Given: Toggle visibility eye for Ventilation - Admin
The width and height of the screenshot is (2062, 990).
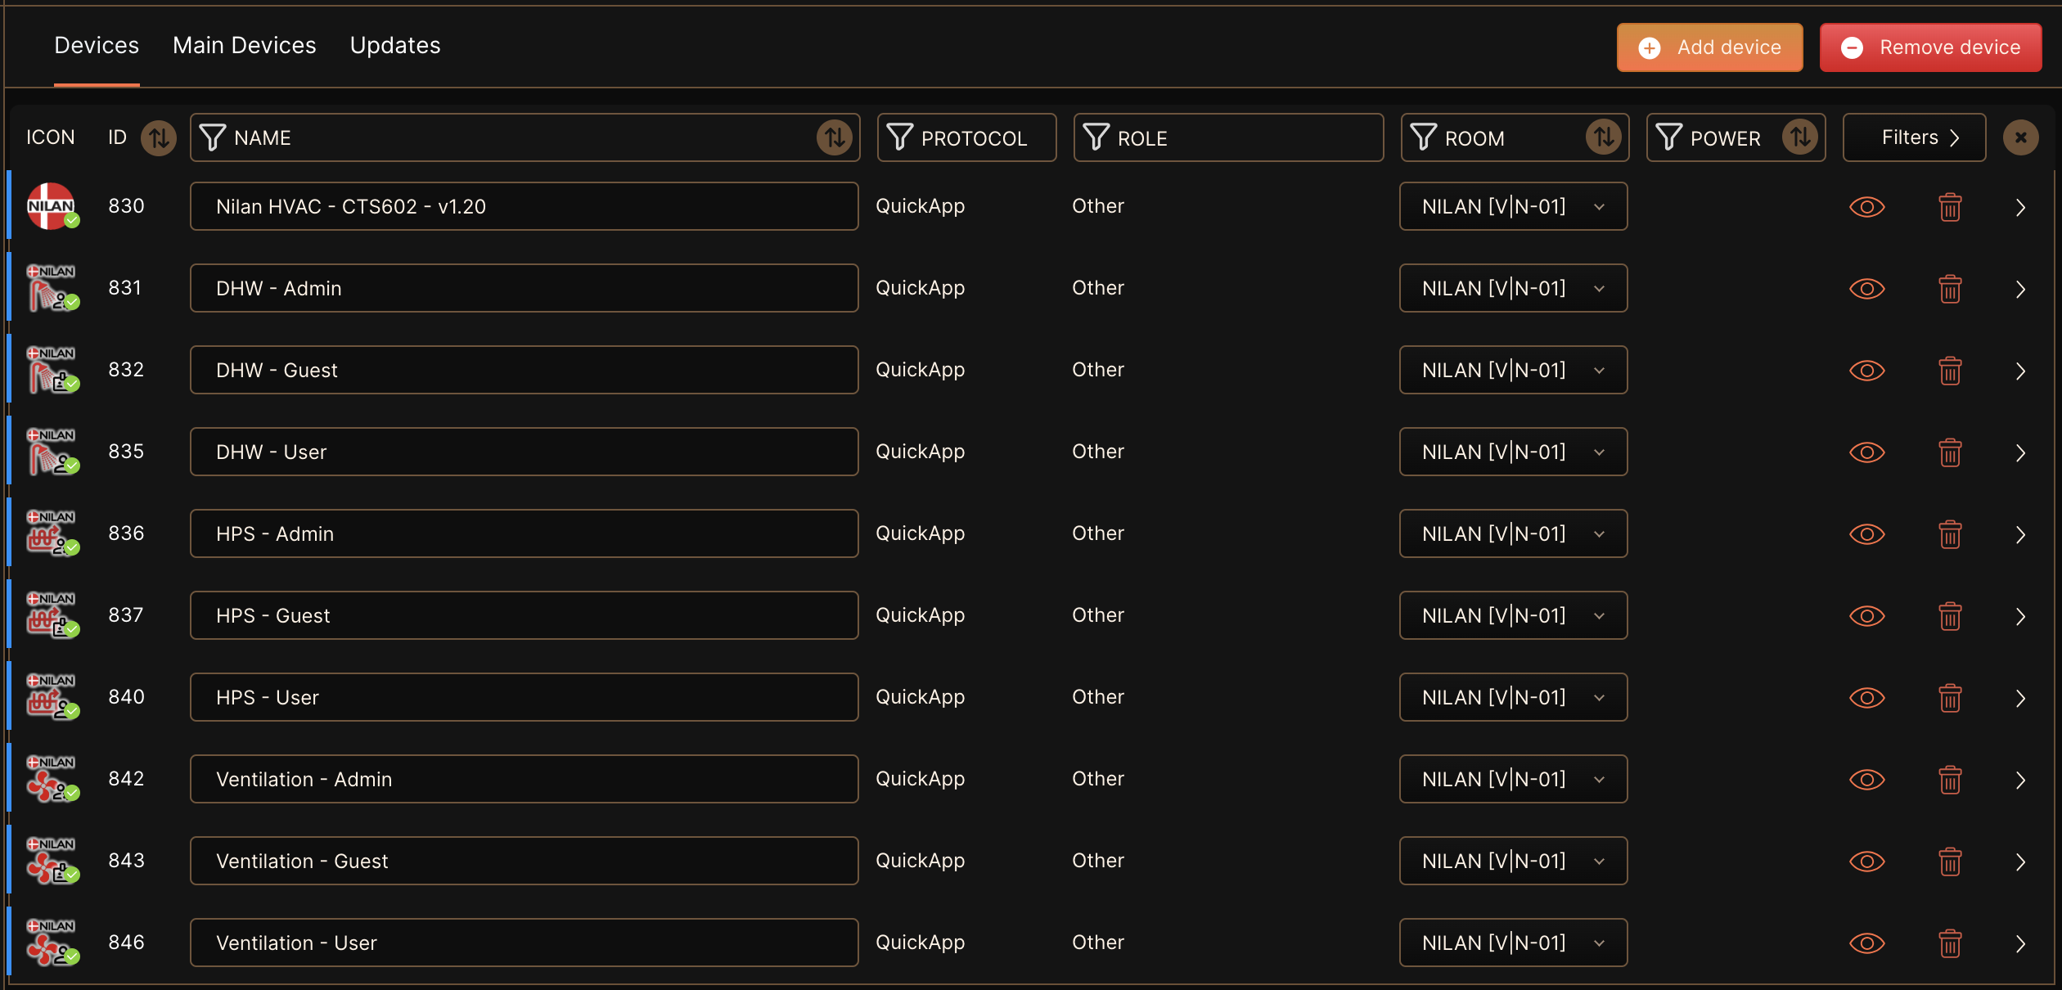Looking at the screenshot, I should click(1866, 780).
